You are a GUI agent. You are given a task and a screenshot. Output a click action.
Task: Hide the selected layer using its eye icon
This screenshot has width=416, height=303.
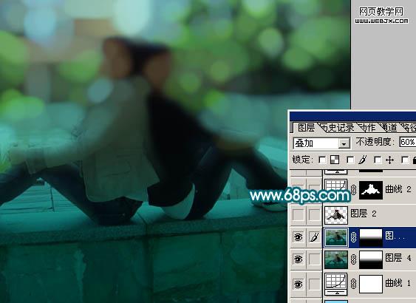tap(298, 236)
